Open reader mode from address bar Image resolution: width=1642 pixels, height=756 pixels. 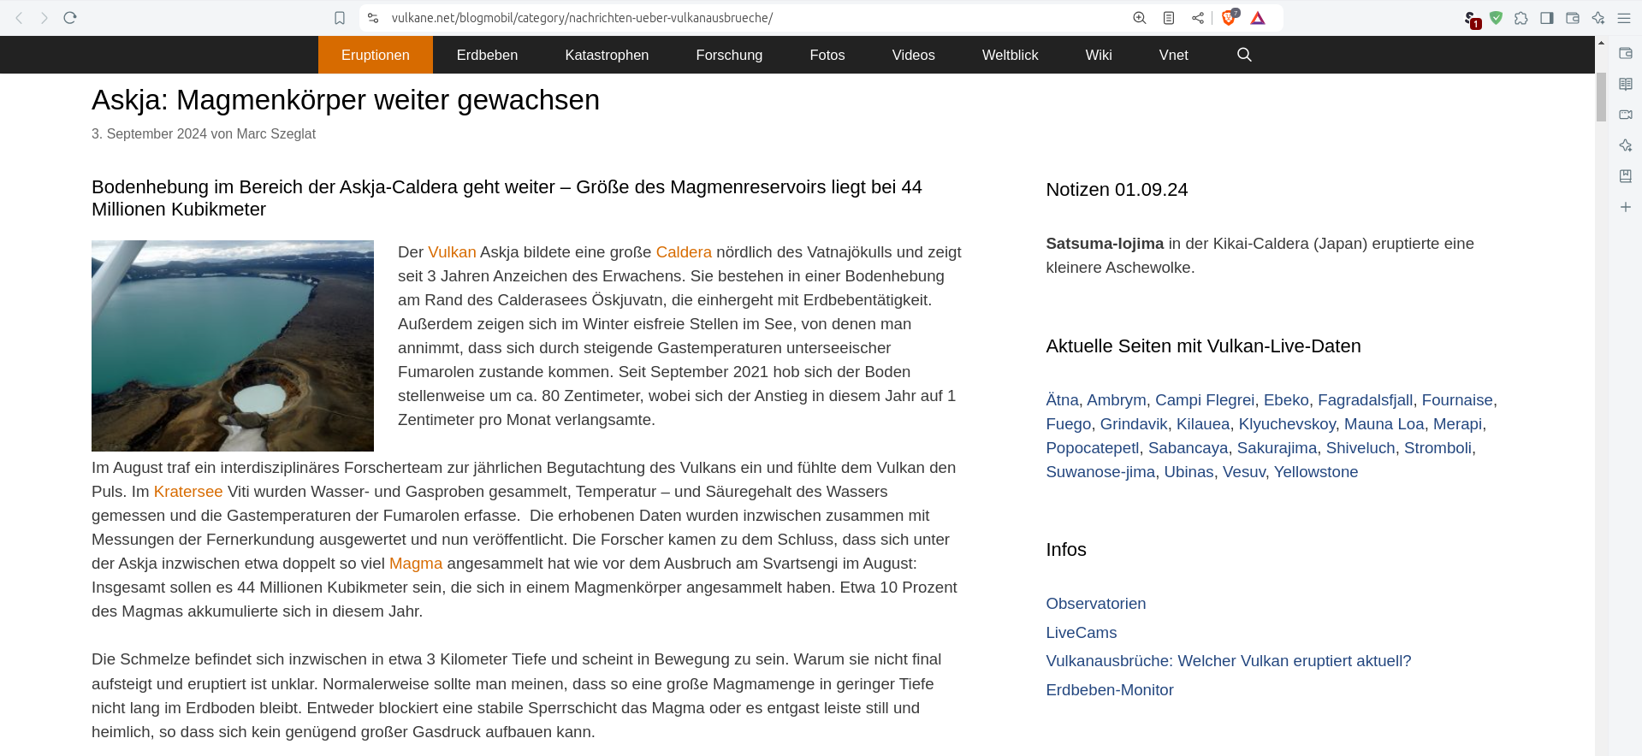coord(1169,18)
